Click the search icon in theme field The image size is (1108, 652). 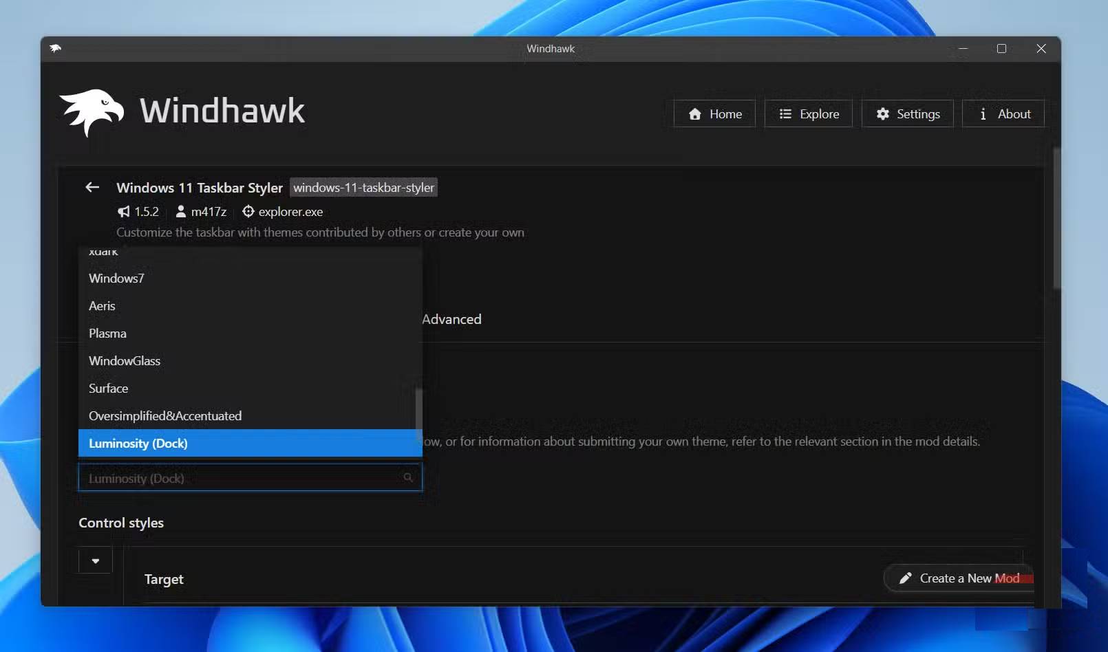(x=408, y=477)
